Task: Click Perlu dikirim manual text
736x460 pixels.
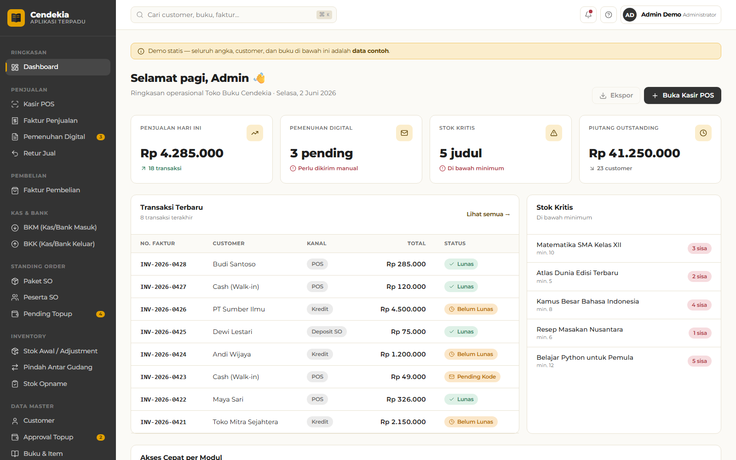Action: point(328,168)
